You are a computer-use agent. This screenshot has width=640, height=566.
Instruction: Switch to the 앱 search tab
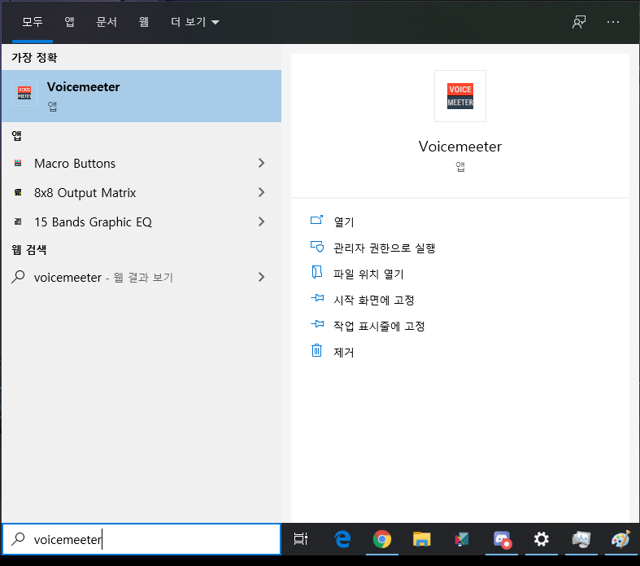point(69,22)
